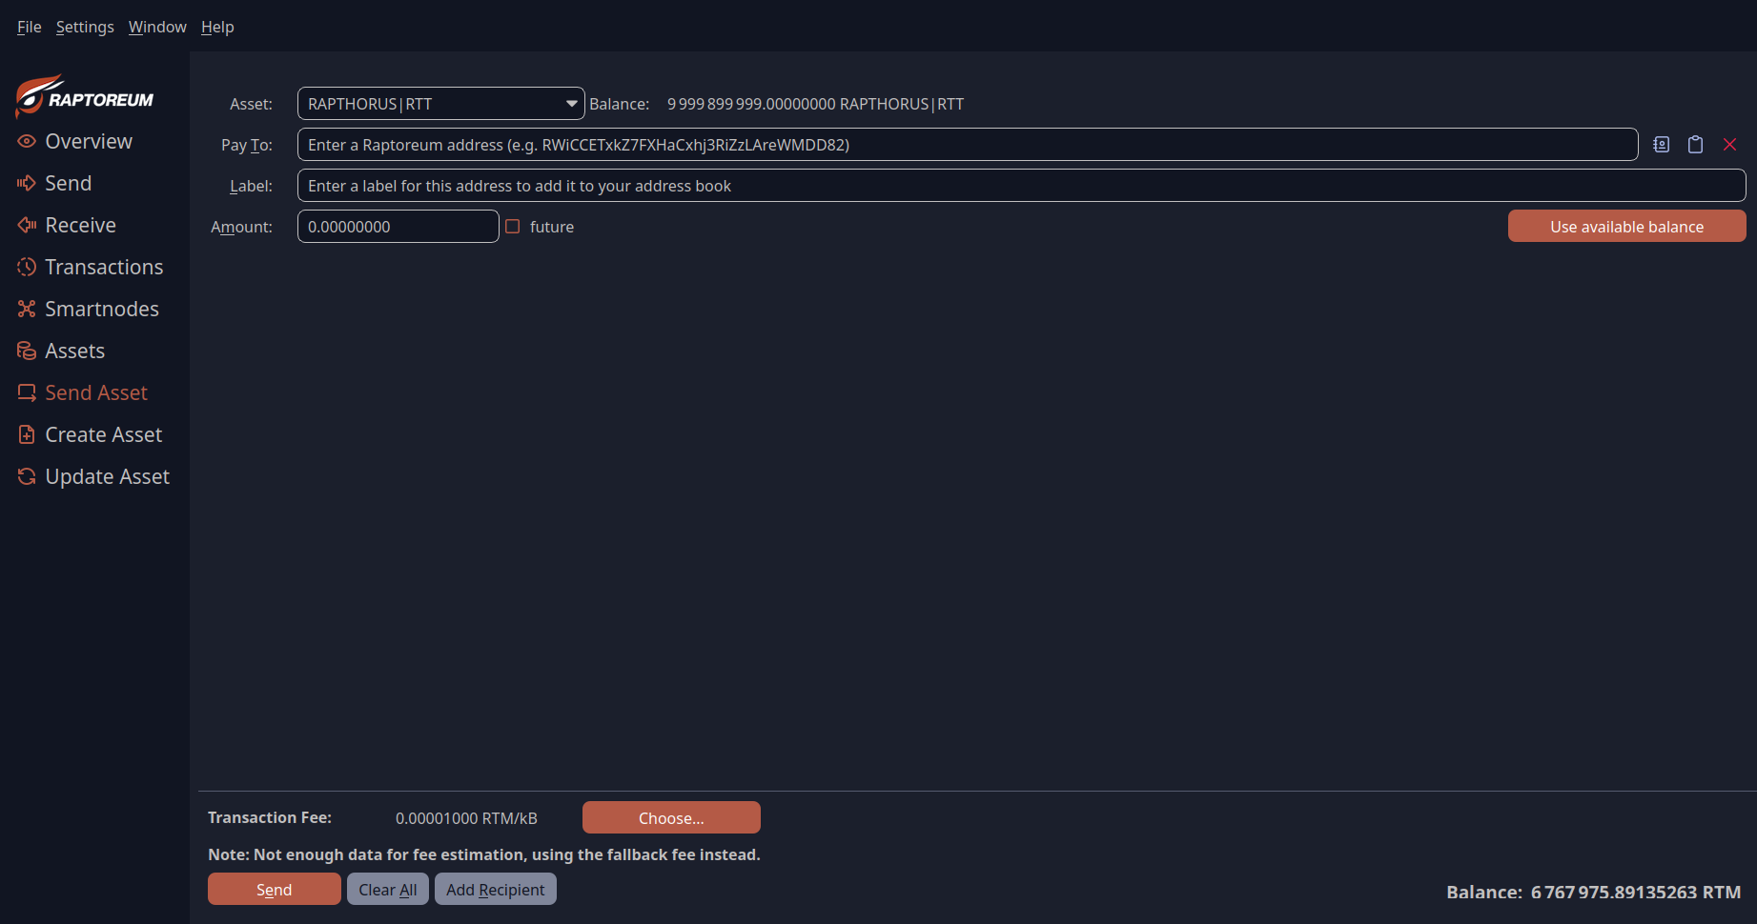Open the Create Asset page icon
Image resolution: width=1757 pixels, height=924 pixels.
(x=27, y=434)
